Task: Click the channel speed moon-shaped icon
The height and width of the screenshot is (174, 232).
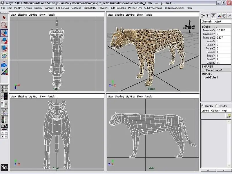Action: tap(224, 16)
